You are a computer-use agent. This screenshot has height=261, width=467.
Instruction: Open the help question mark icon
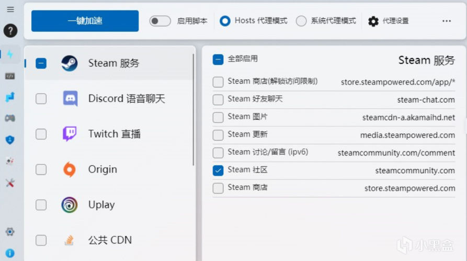click(x=10, y=30)
